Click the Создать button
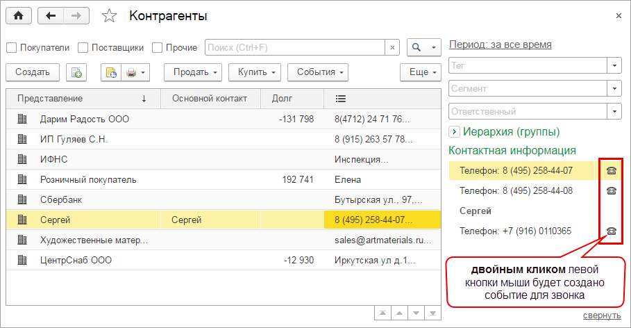This screenshot has height=328, width=631. point(33,72)
